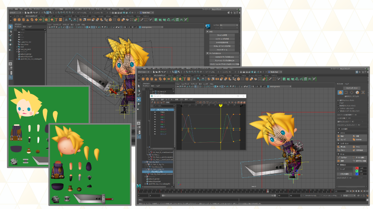Image resolution: width=373 pixels, height=209 pixels.
Task: Switch to TURTLE shelf tab in front window
Action: pyautogui.click(x=274, y=75)
